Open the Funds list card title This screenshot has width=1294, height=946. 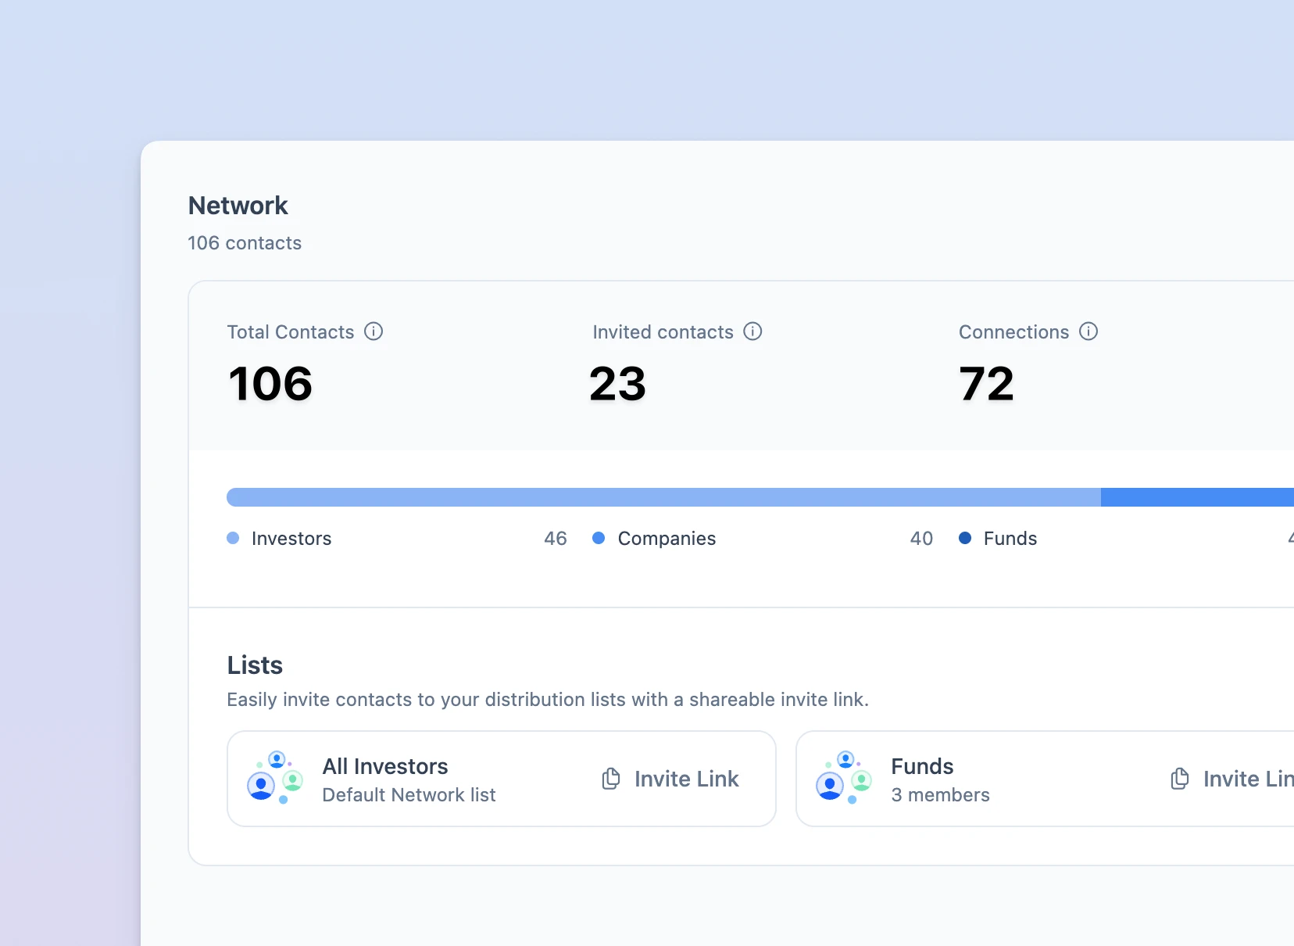click(x=922, y=766)
